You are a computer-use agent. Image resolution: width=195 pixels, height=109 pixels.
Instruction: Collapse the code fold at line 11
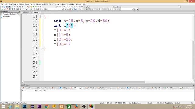pos(42,16)
